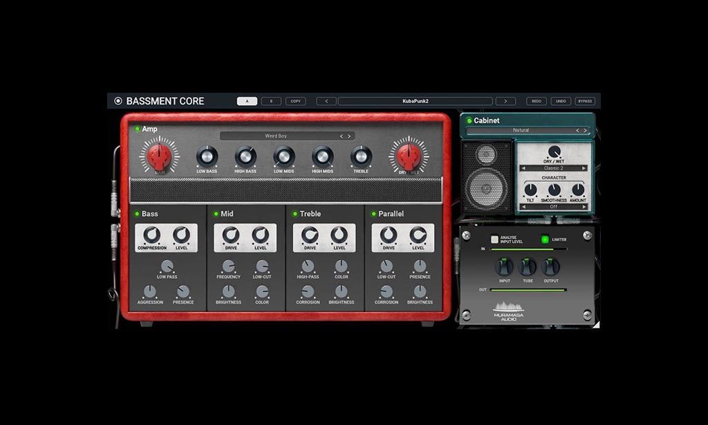Click the Muramasa Audio logo
708x425 pixels.
coord(508,311)
